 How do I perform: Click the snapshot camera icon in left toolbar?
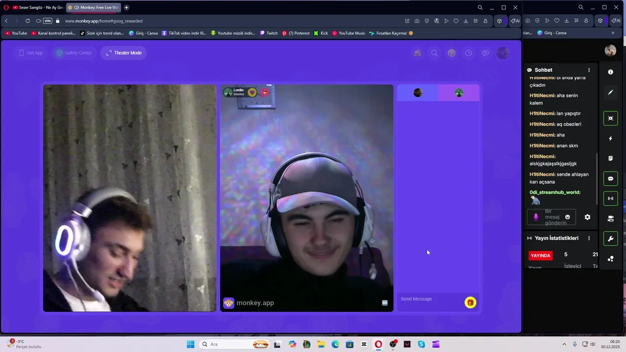pos(417,21)
